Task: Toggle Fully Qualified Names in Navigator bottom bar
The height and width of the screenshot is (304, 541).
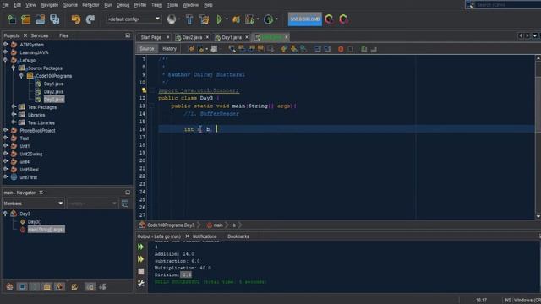Action: 74,287
